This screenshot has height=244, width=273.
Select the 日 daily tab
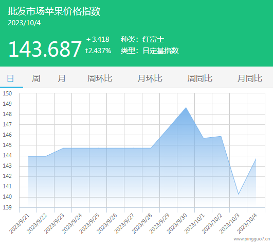10,78
